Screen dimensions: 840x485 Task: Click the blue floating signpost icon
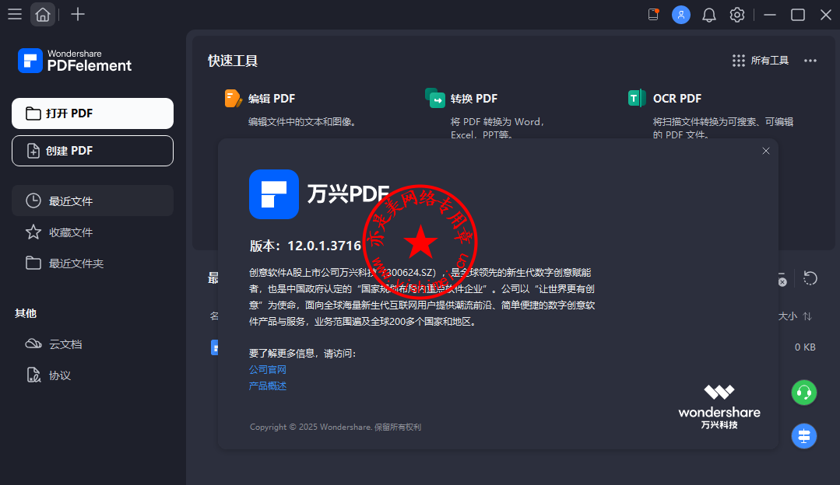[804, 436]
